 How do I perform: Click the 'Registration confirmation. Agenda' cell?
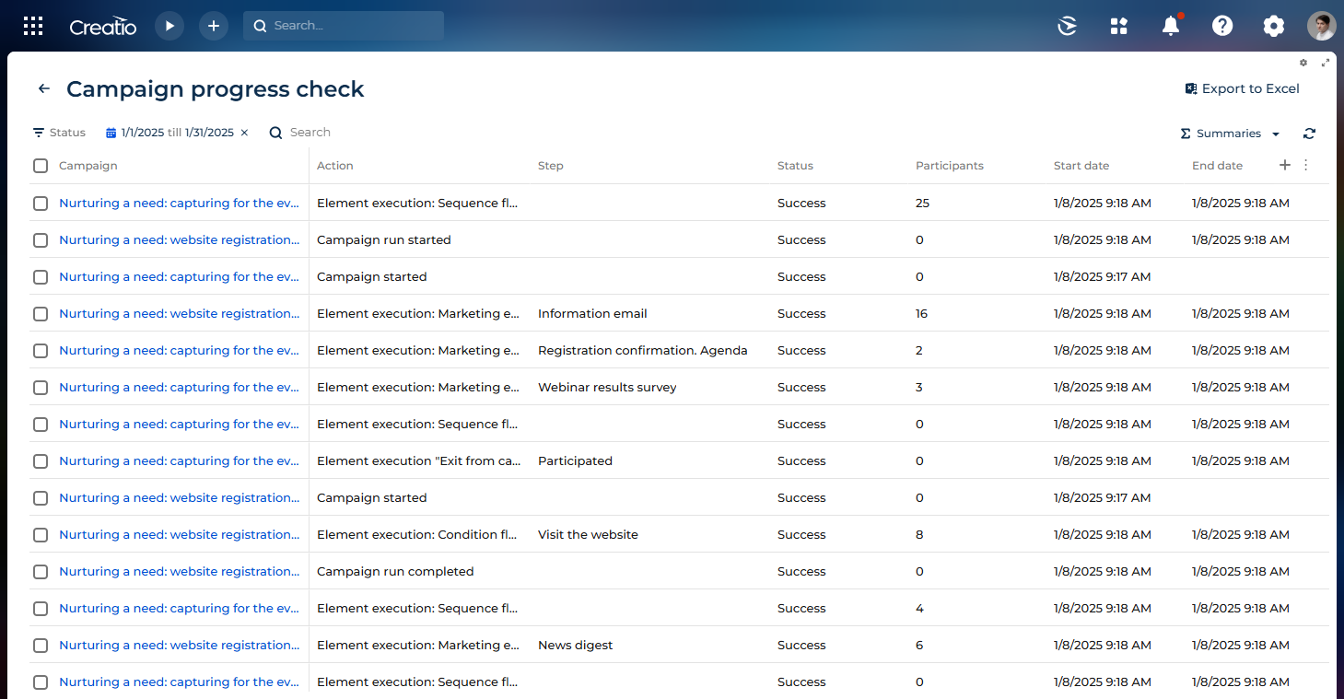[x=643, y=350]
